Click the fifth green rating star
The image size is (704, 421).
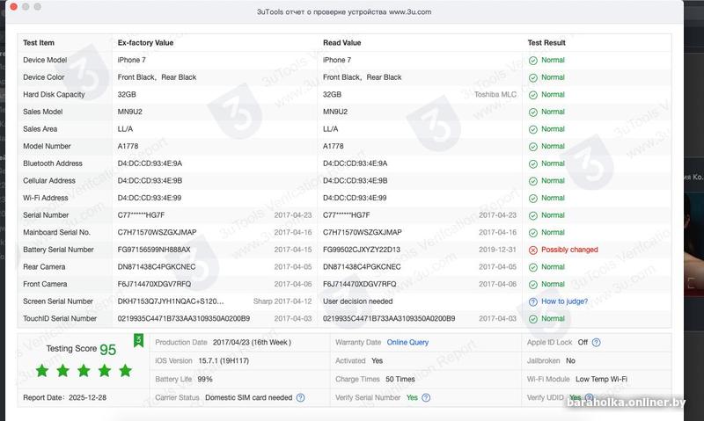tap(125, 371)
